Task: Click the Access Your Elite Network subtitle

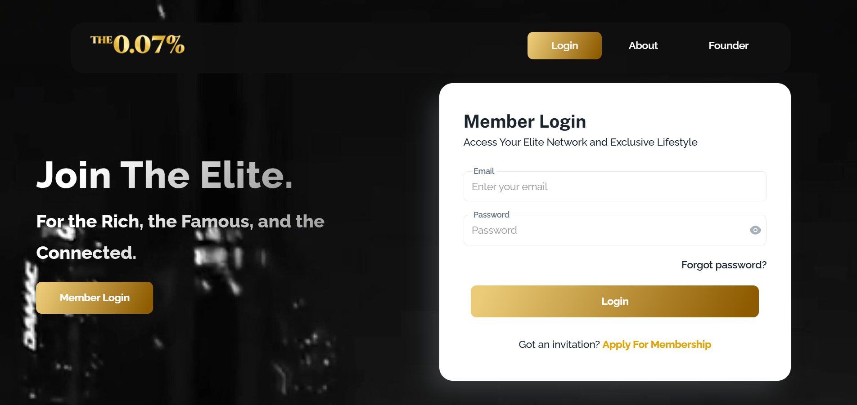Action: [580, 142]
